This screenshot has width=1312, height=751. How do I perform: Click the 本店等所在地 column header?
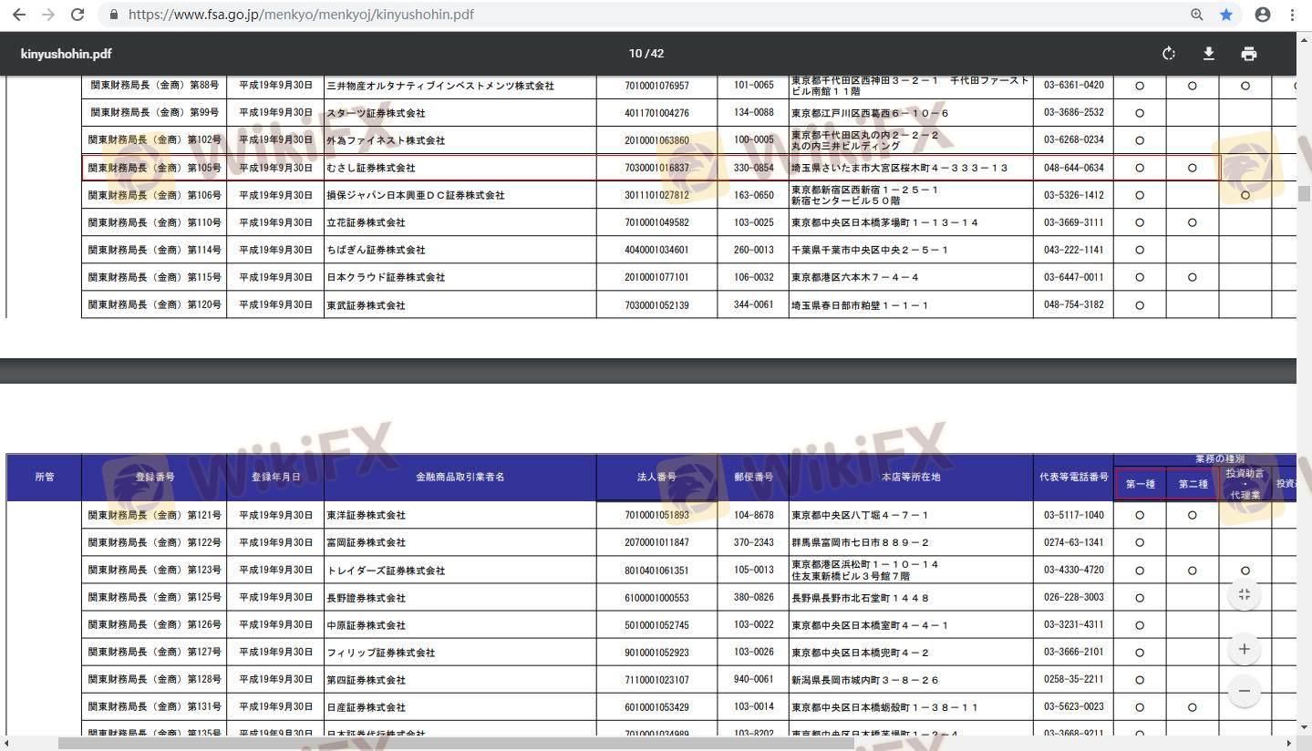click(x=911, y=477)
